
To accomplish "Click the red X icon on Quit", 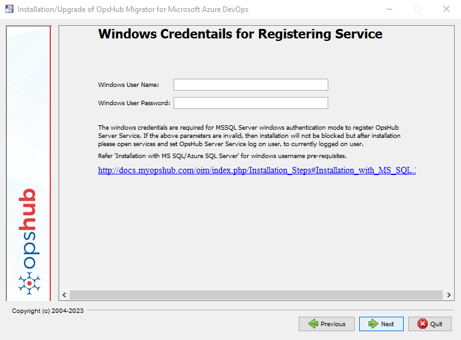I will 422,324.
